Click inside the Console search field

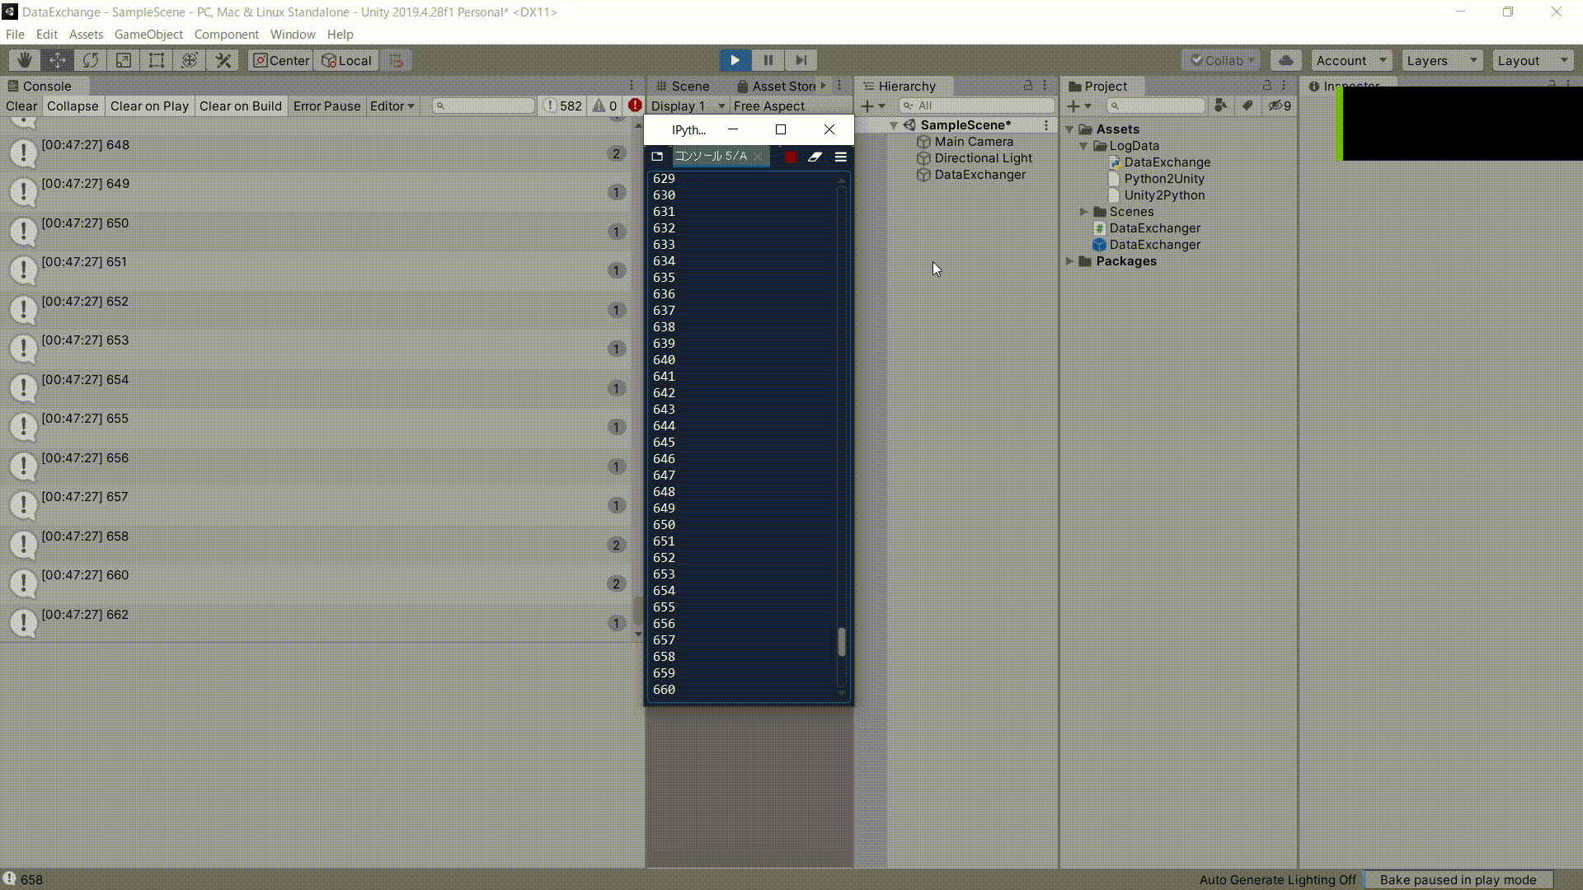click(482, 105)
